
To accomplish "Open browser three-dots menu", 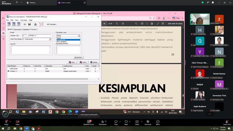I will pyautogui.click(x=169, y=18).
